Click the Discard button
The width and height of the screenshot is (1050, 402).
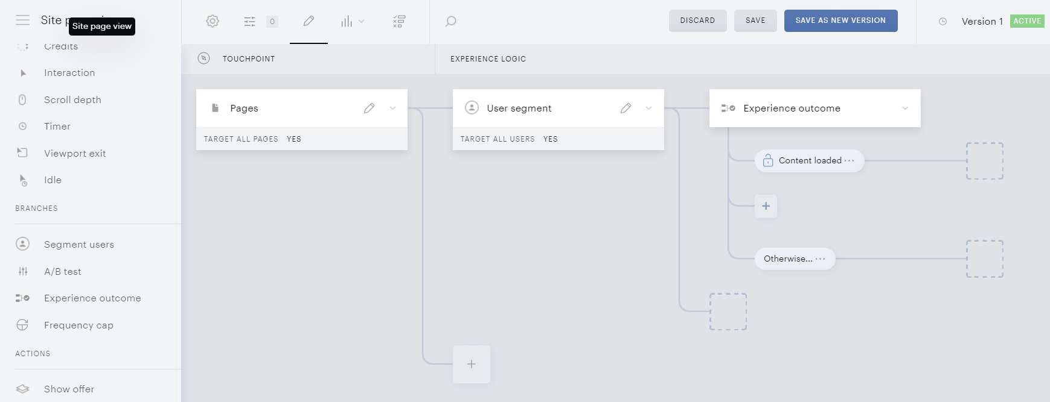(x=697, y=20)
